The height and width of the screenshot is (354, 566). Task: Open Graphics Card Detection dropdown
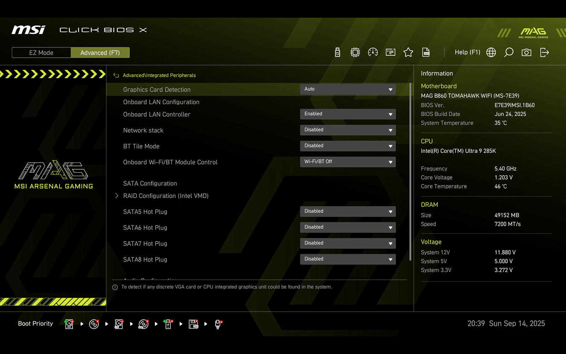(x=348, y=89)
